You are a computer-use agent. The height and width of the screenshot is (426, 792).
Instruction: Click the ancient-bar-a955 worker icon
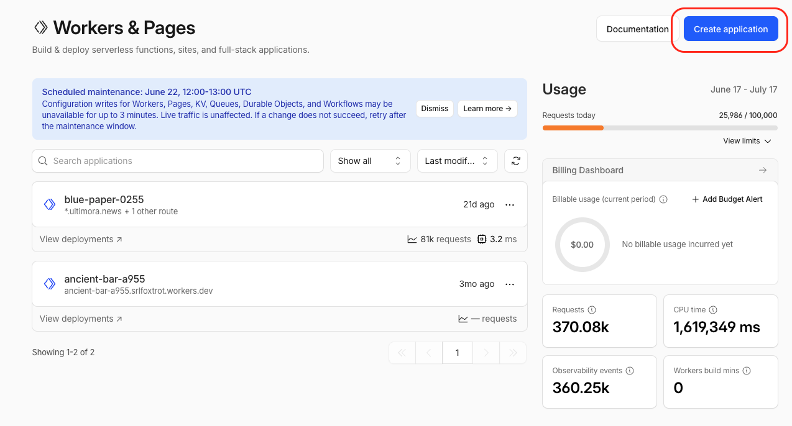tap(50, 284)
